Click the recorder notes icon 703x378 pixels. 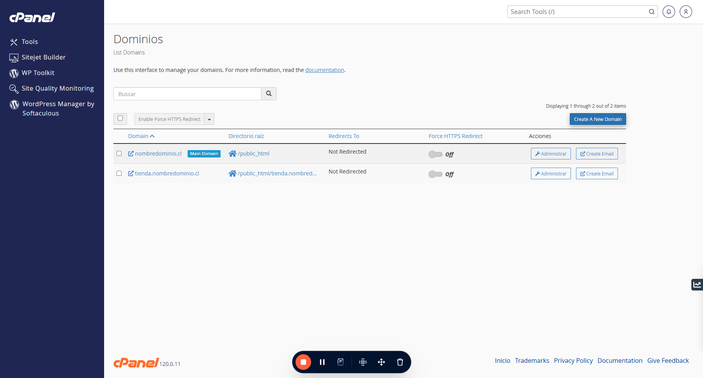tap(341, 362)
